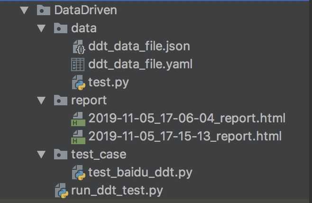Select the ddt_data_file.yaml file name
Screen dimensions: 312x203
tap(140, 65)
